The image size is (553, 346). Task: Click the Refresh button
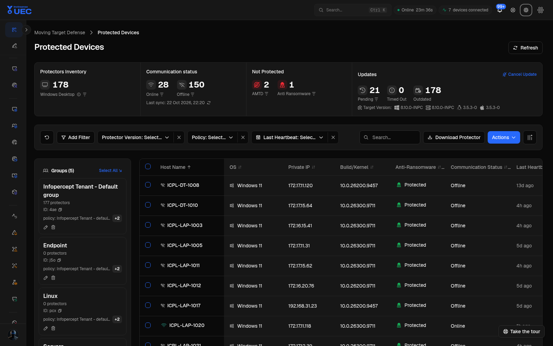[525, 48]
